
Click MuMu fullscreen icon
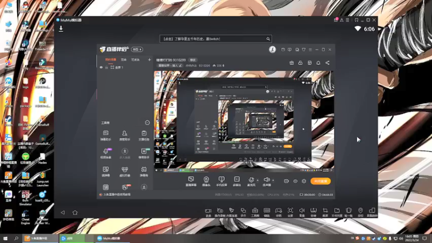click(290, 212)
